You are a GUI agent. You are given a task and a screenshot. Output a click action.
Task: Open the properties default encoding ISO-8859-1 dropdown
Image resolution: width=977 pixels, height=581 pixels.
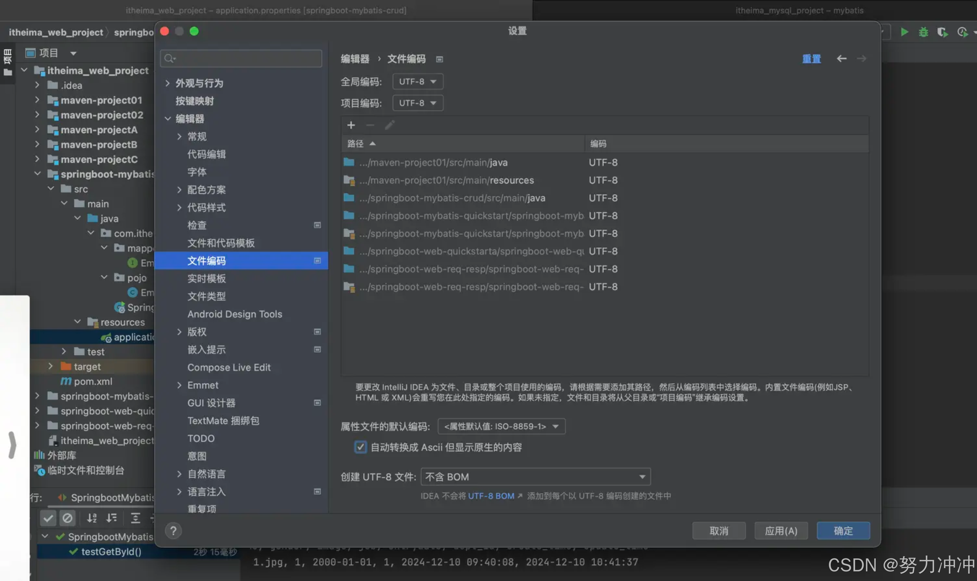(x=501, y=426)
